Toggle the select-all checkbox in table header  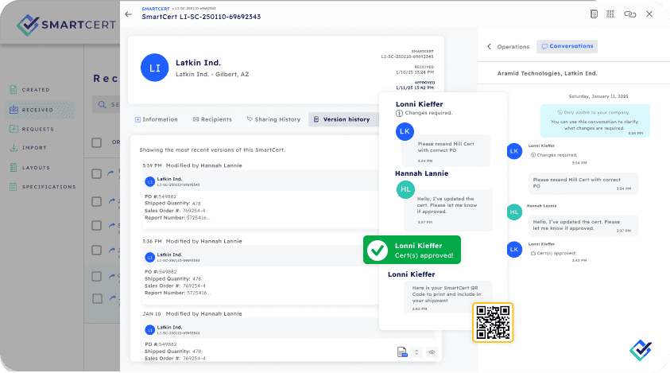click(x=96, y=143)
